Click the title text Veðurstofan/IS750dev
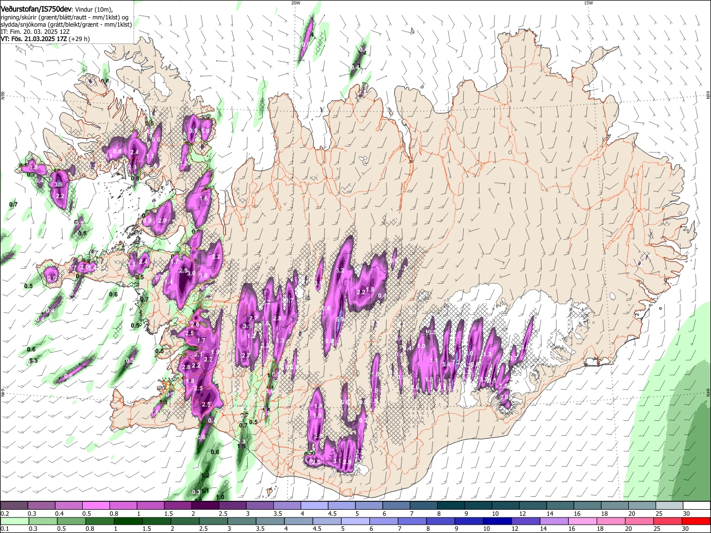711x533 pixels. (36, 8)
